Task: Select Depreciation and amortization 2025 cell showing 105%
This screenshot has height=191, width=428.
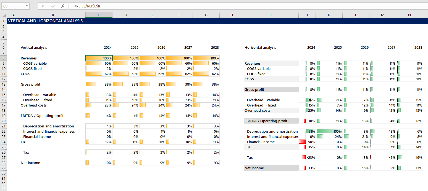Action: 329,131
